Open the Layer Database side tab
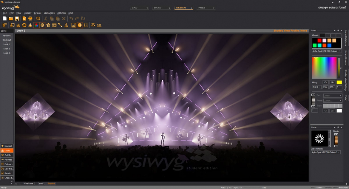Viewport: 349px width, 189px height. pyautogui.click(x=346, y=38)
